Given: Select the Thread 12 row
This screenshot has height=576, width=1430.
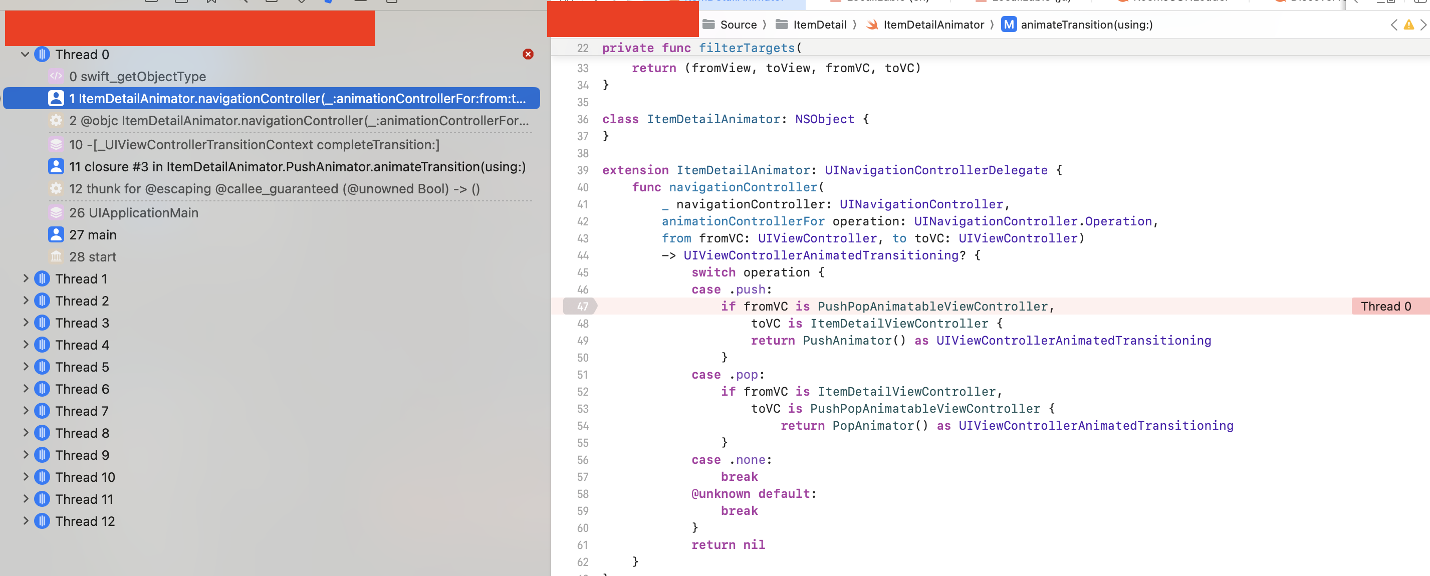Looking at the screenshot, I should click(x=271, y=521).
